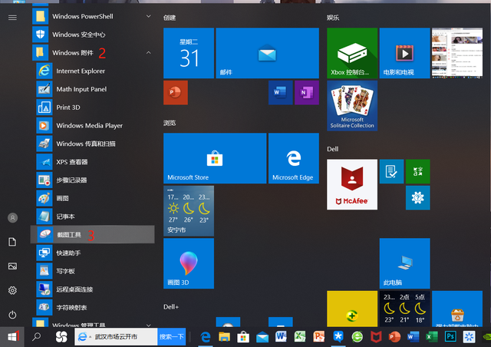Select Math Input Panel in the app list

tap(81, 89)
